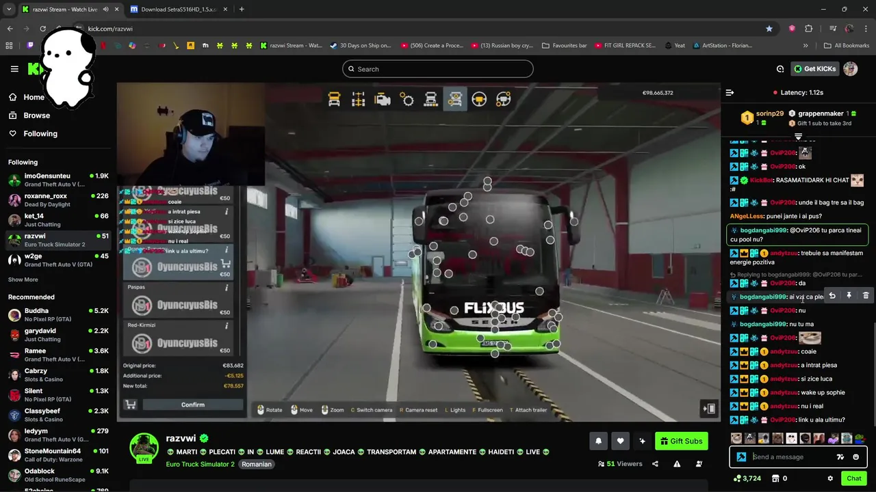Collapse the chat panel with arrow icon
Screen dimensions: 876x492
click(x=730, y=92)
